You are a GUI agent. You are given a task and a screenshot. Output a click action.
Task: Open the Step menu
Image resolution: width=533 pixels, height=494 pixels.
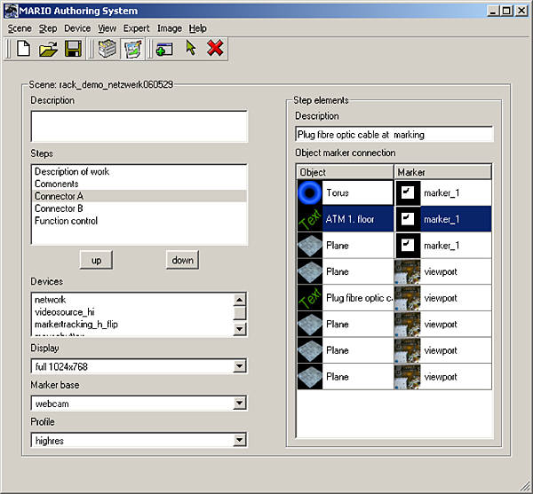point(48,28)
